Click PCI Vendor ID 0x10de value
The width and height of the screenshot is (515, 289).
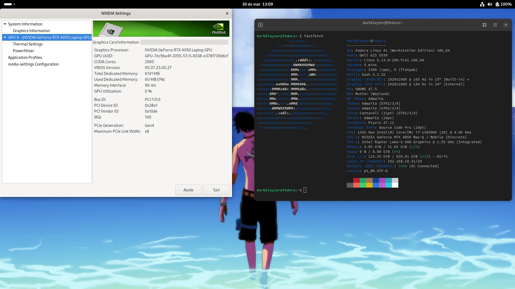[151, 111]
